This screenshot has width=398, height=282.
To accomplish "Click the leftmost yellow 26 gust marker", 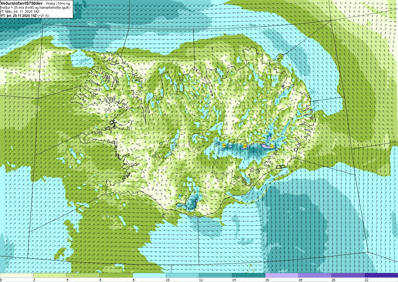I will pos(224,145).
